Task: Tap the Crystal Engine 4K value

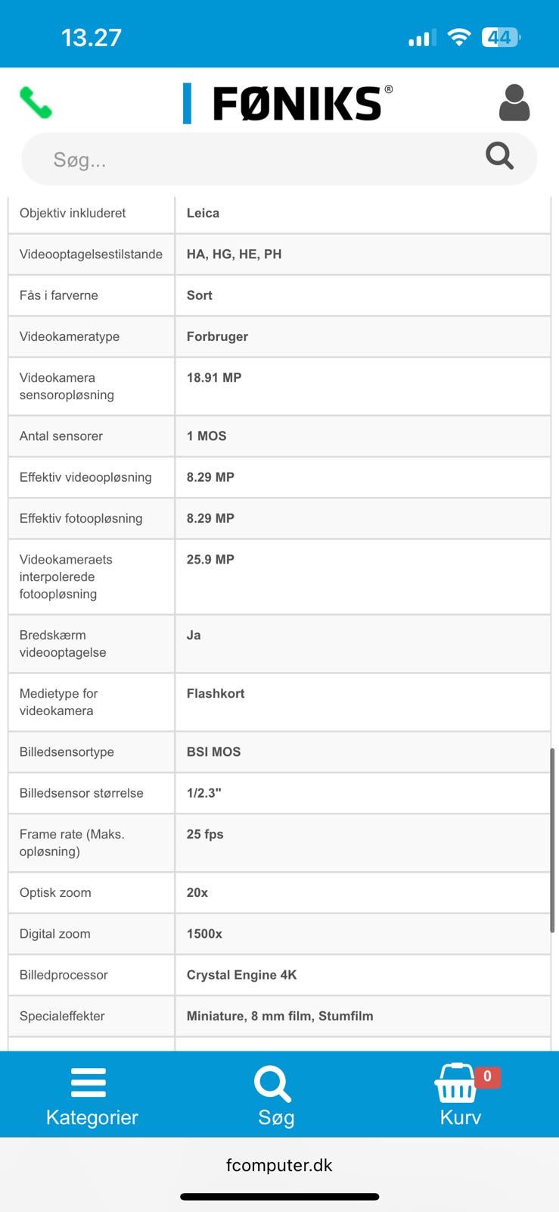Action: (x=241, y=975)
